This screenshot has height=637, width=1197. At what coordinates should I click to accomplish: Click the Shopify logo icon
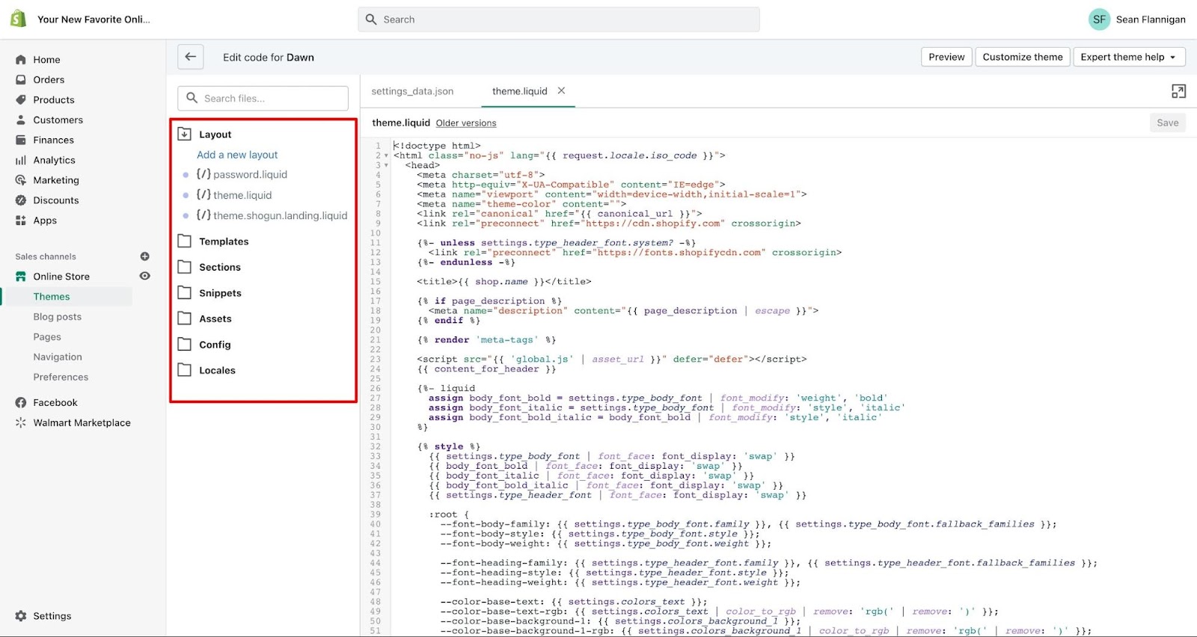coord(18,19)
